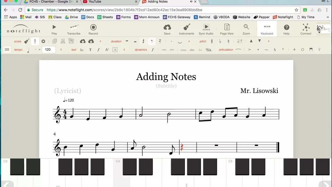
Task: Switch to Page View
Action: tap(227, 29)
